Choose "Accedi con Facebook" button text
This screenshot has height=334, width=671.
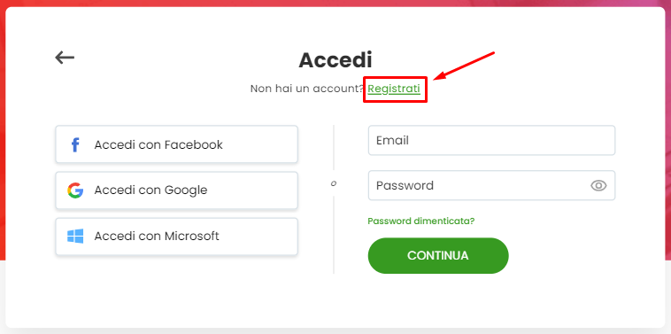[x=158, y=144]
